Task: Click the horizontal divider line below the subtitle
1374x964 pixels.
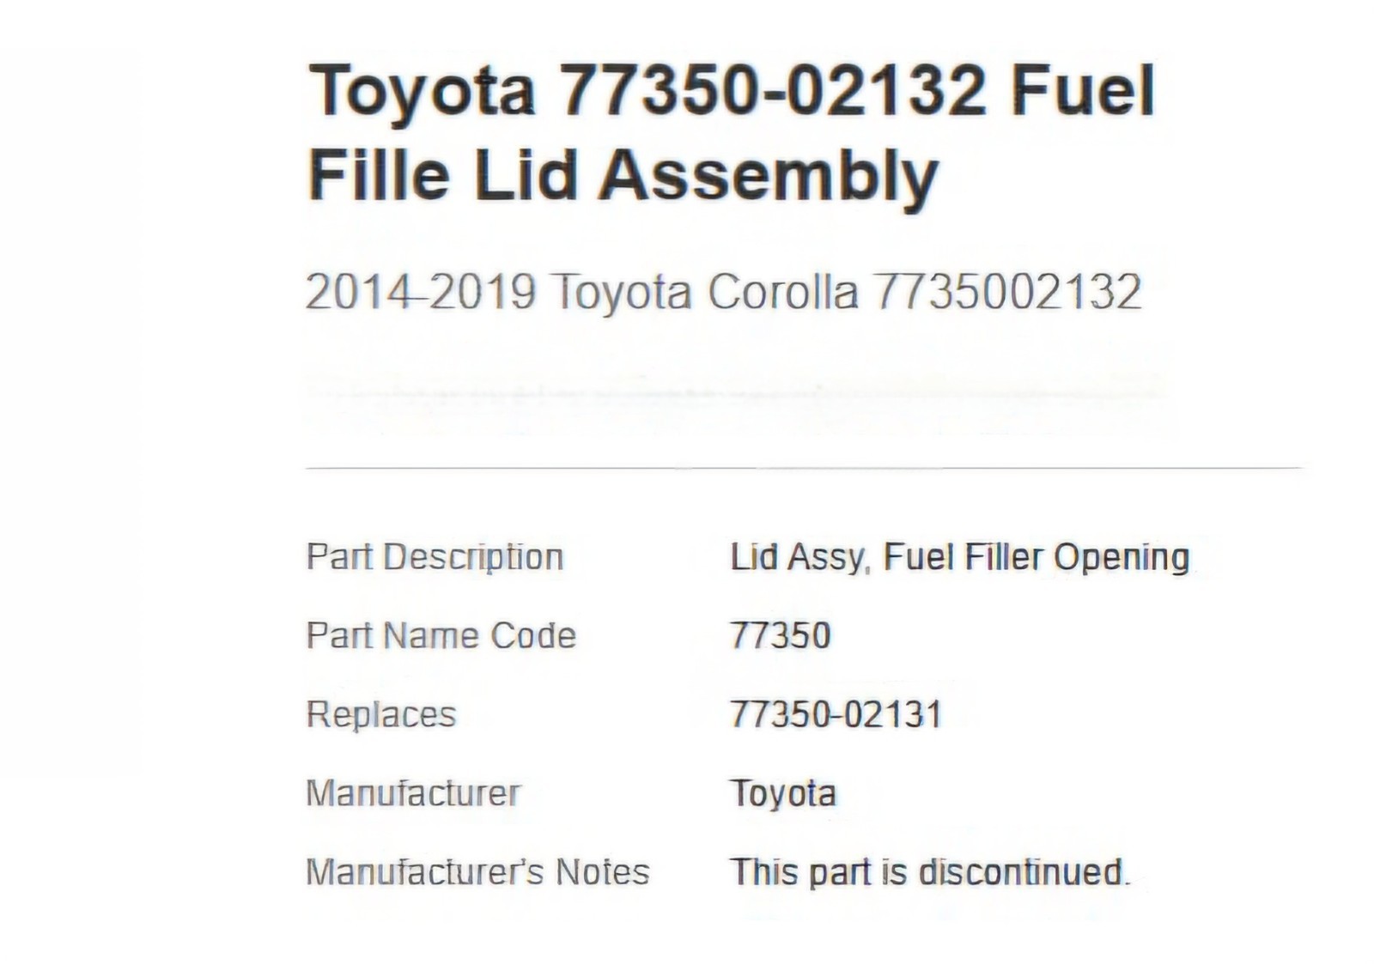Action: point(803,469)
